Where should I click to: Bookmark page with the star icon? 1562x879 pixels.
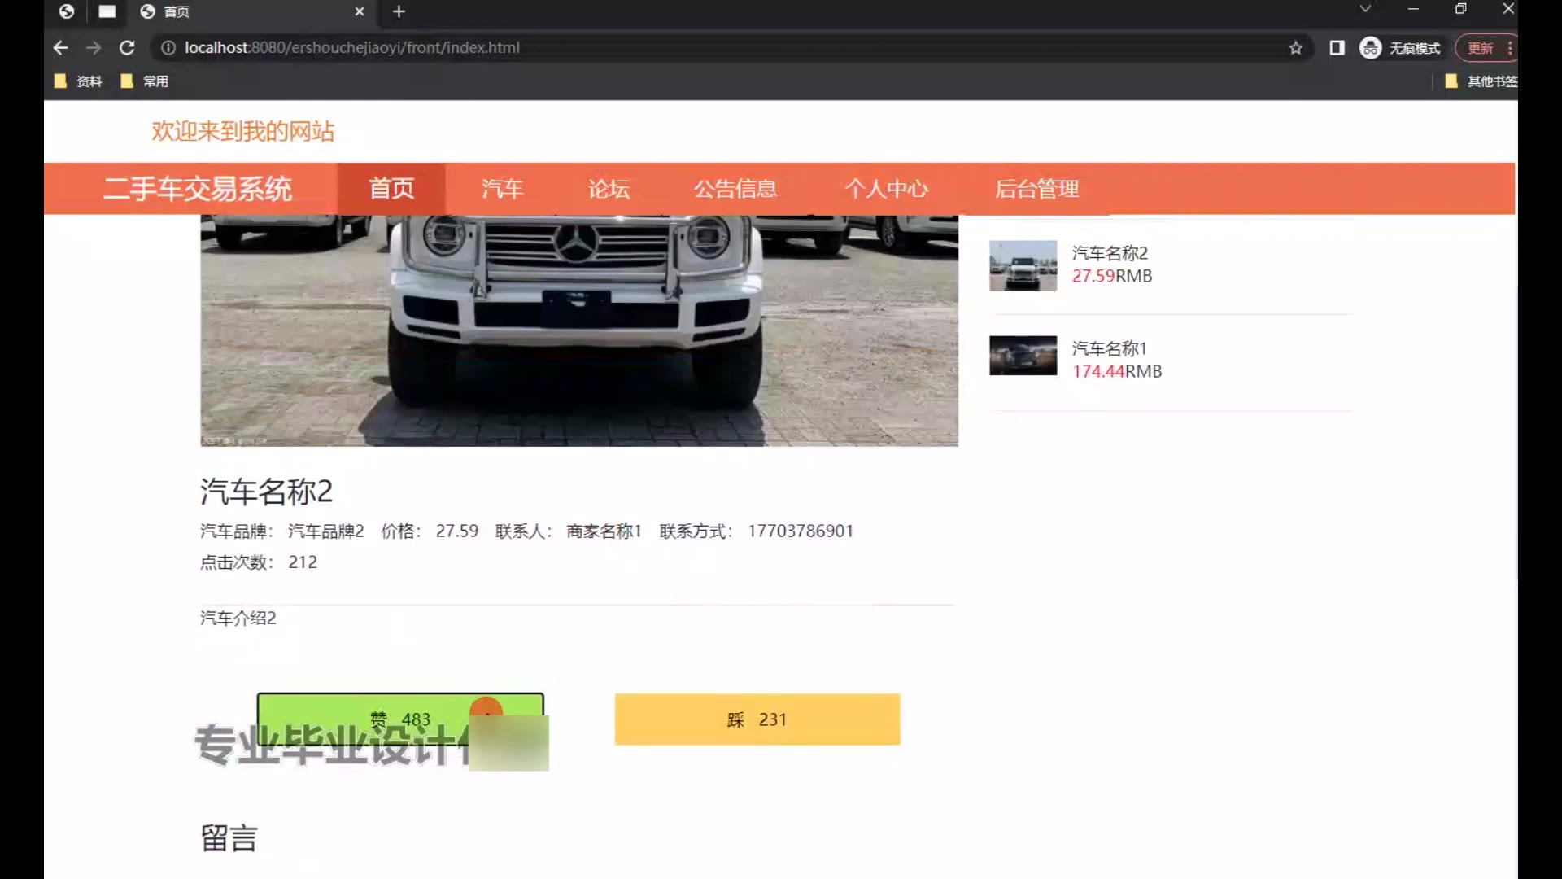pyautogui.click(x=1295, y=48)
